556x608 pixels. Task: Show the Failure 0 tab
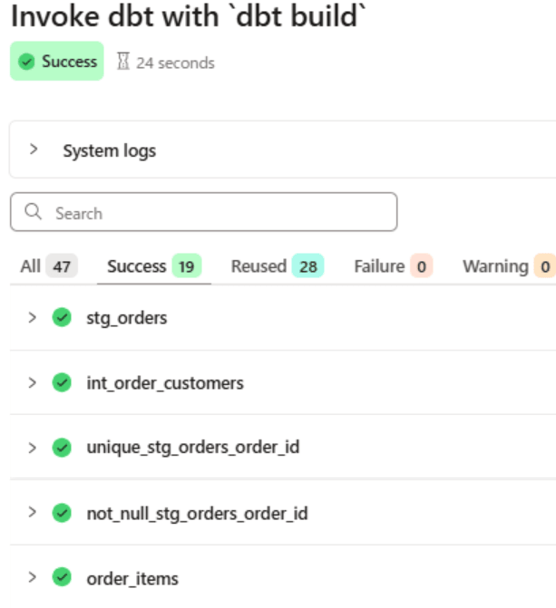point(394,266)
